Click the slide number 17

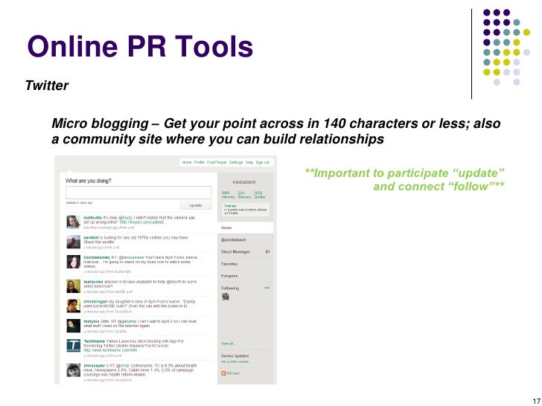pos(537,402)
